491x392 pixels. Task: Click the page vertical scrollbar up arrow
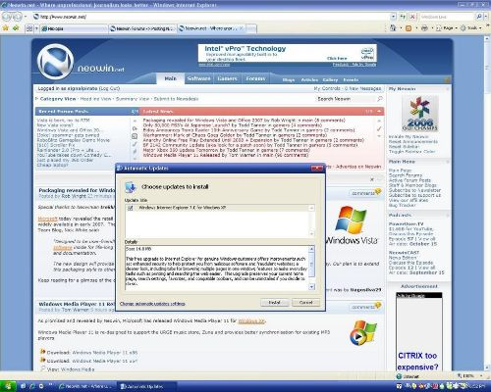pyautogui.click(x=487, y=38)
